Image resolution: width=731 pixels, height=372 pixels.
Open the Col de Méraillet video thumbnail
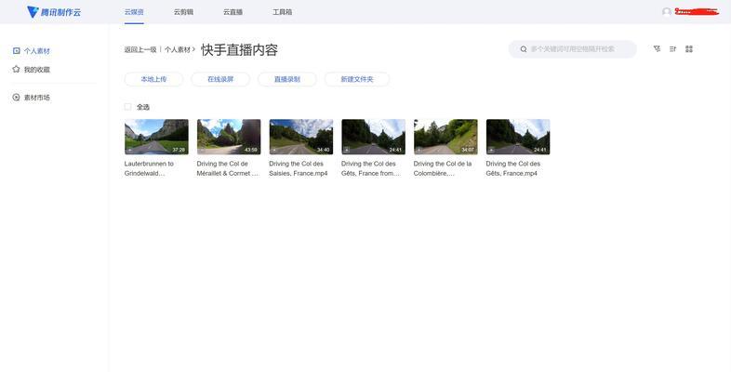[x=229, y=137]
